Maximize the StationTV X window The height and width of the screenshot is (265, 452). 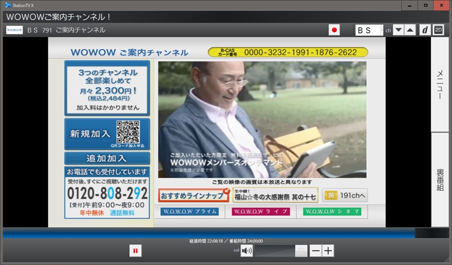click(426, 5)
